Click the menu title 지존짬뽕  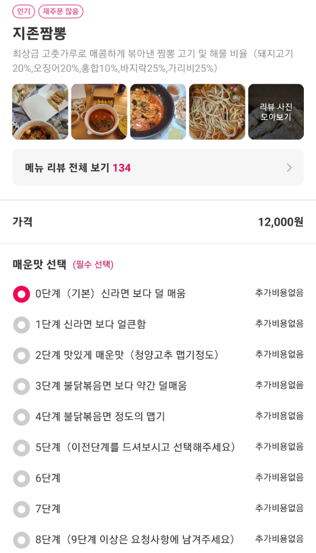pos(38,33)
